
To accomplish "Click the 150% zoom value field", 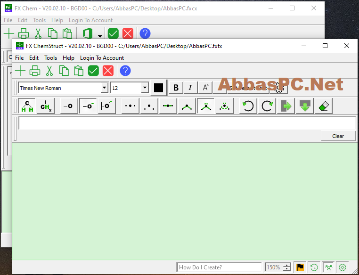I will (x=274, y=267).
